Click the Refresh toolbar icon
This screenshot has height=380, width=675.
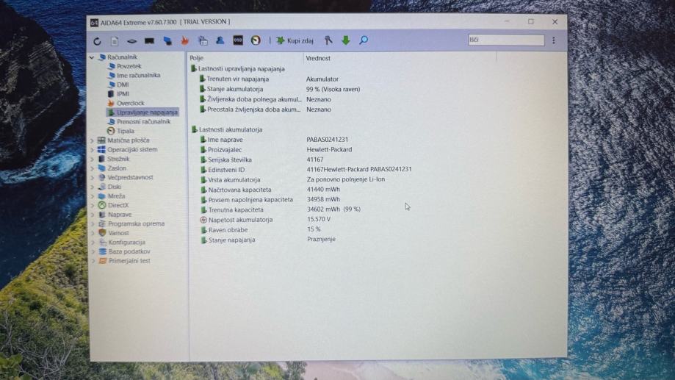tap(97, 41)
